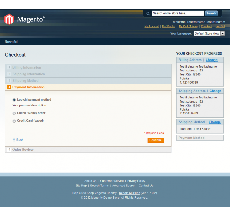Viewport: 230px width, 216px height.
Task: Go to Checkout link in header
Action: (207, 26)
